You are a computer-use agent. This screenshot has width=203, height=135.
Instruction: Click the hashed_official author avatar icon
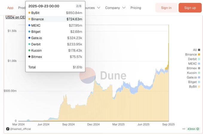pyautogui.click(x=8, y=129)
